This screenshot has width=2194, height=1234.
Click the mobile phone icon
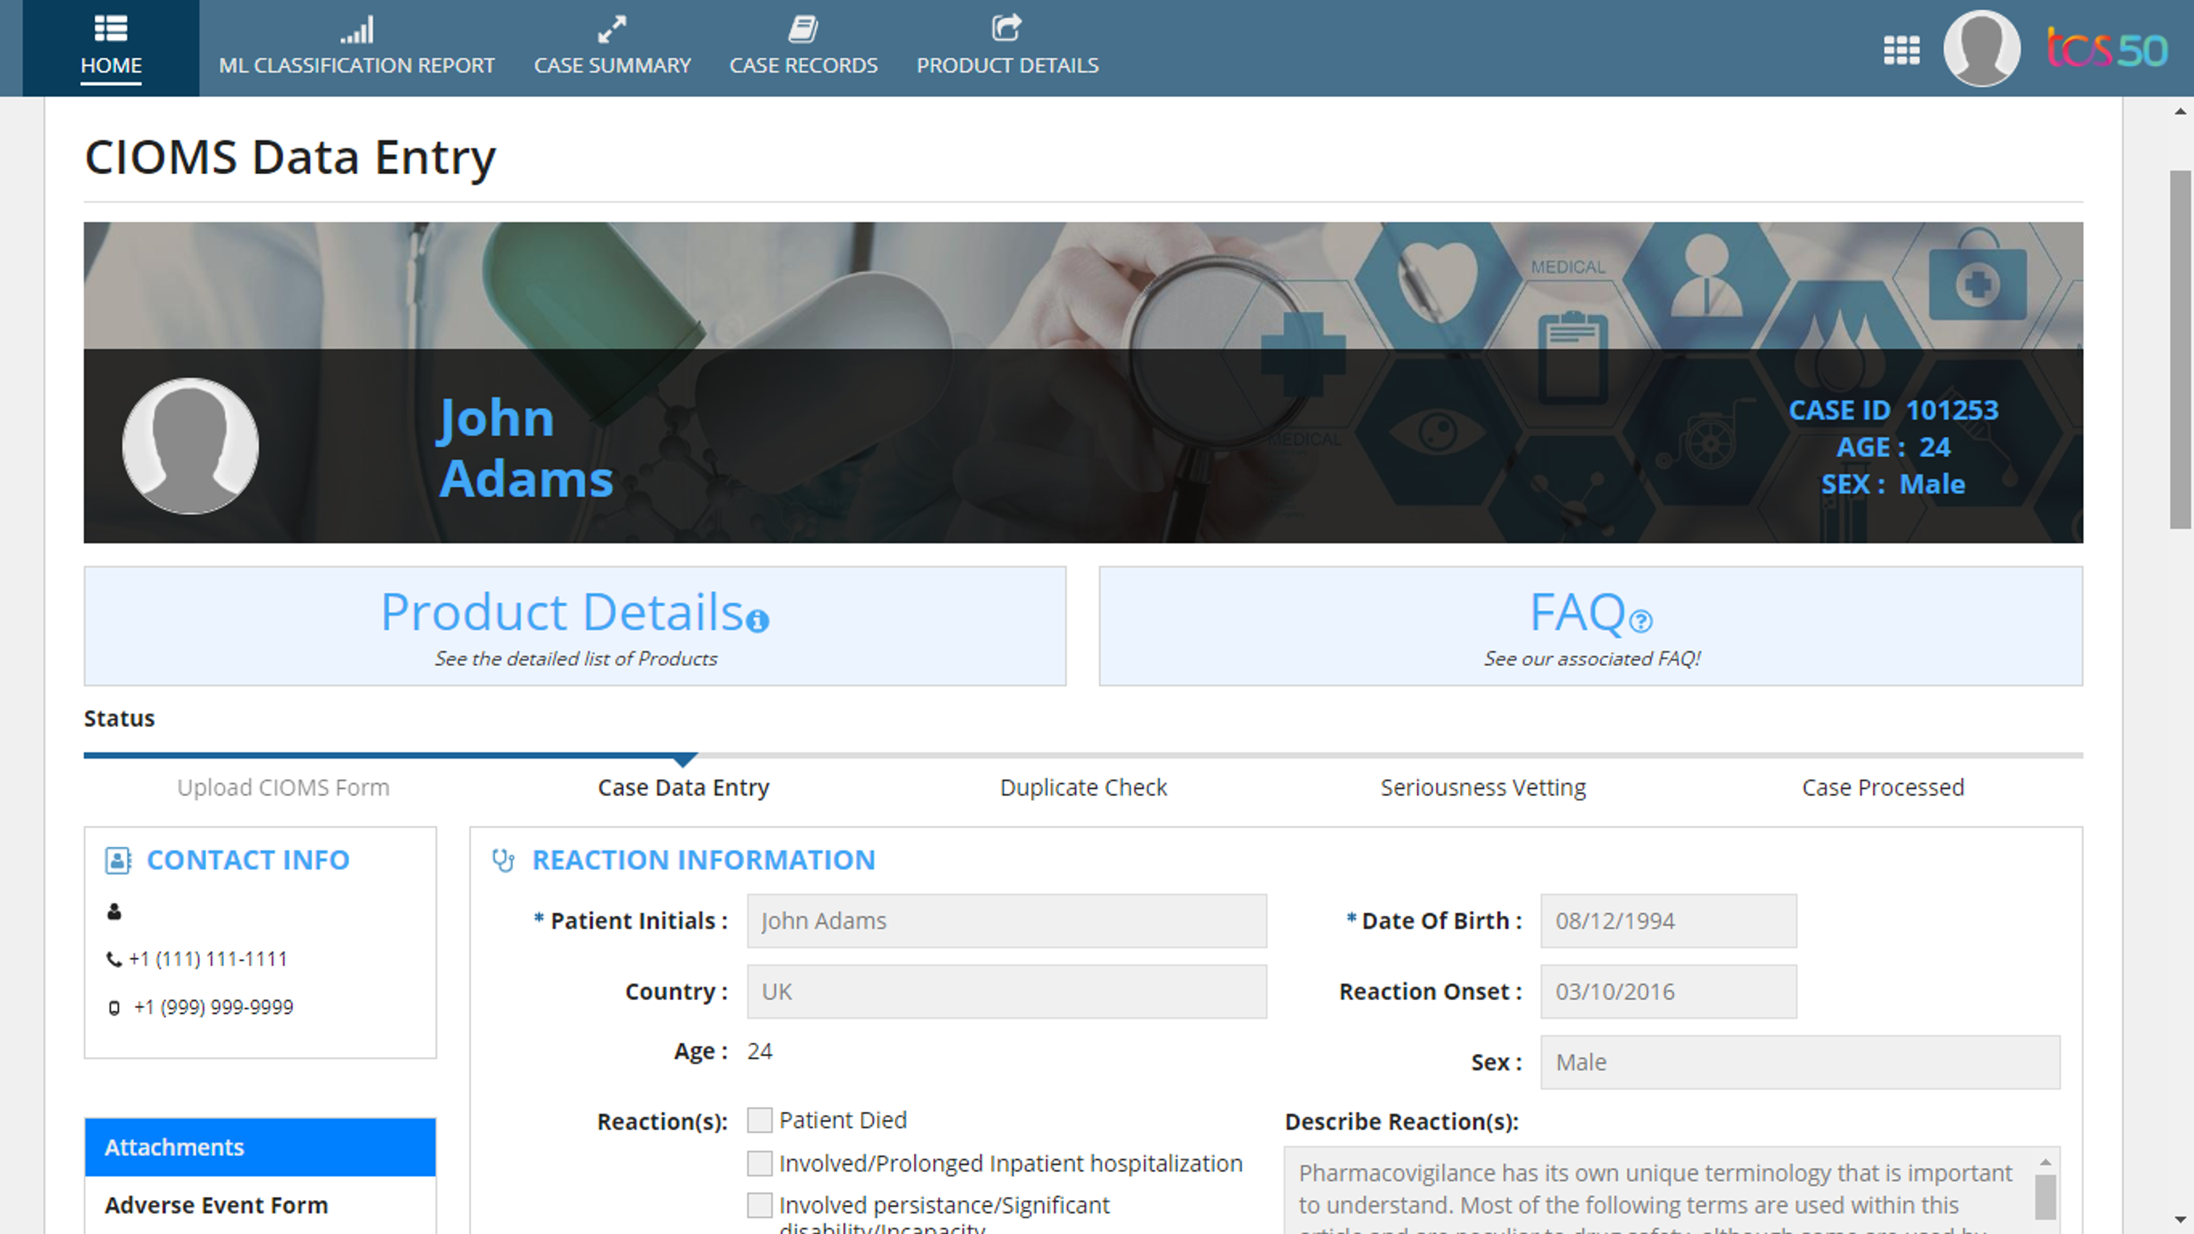pyautogui.click(x=114, y=1008)
